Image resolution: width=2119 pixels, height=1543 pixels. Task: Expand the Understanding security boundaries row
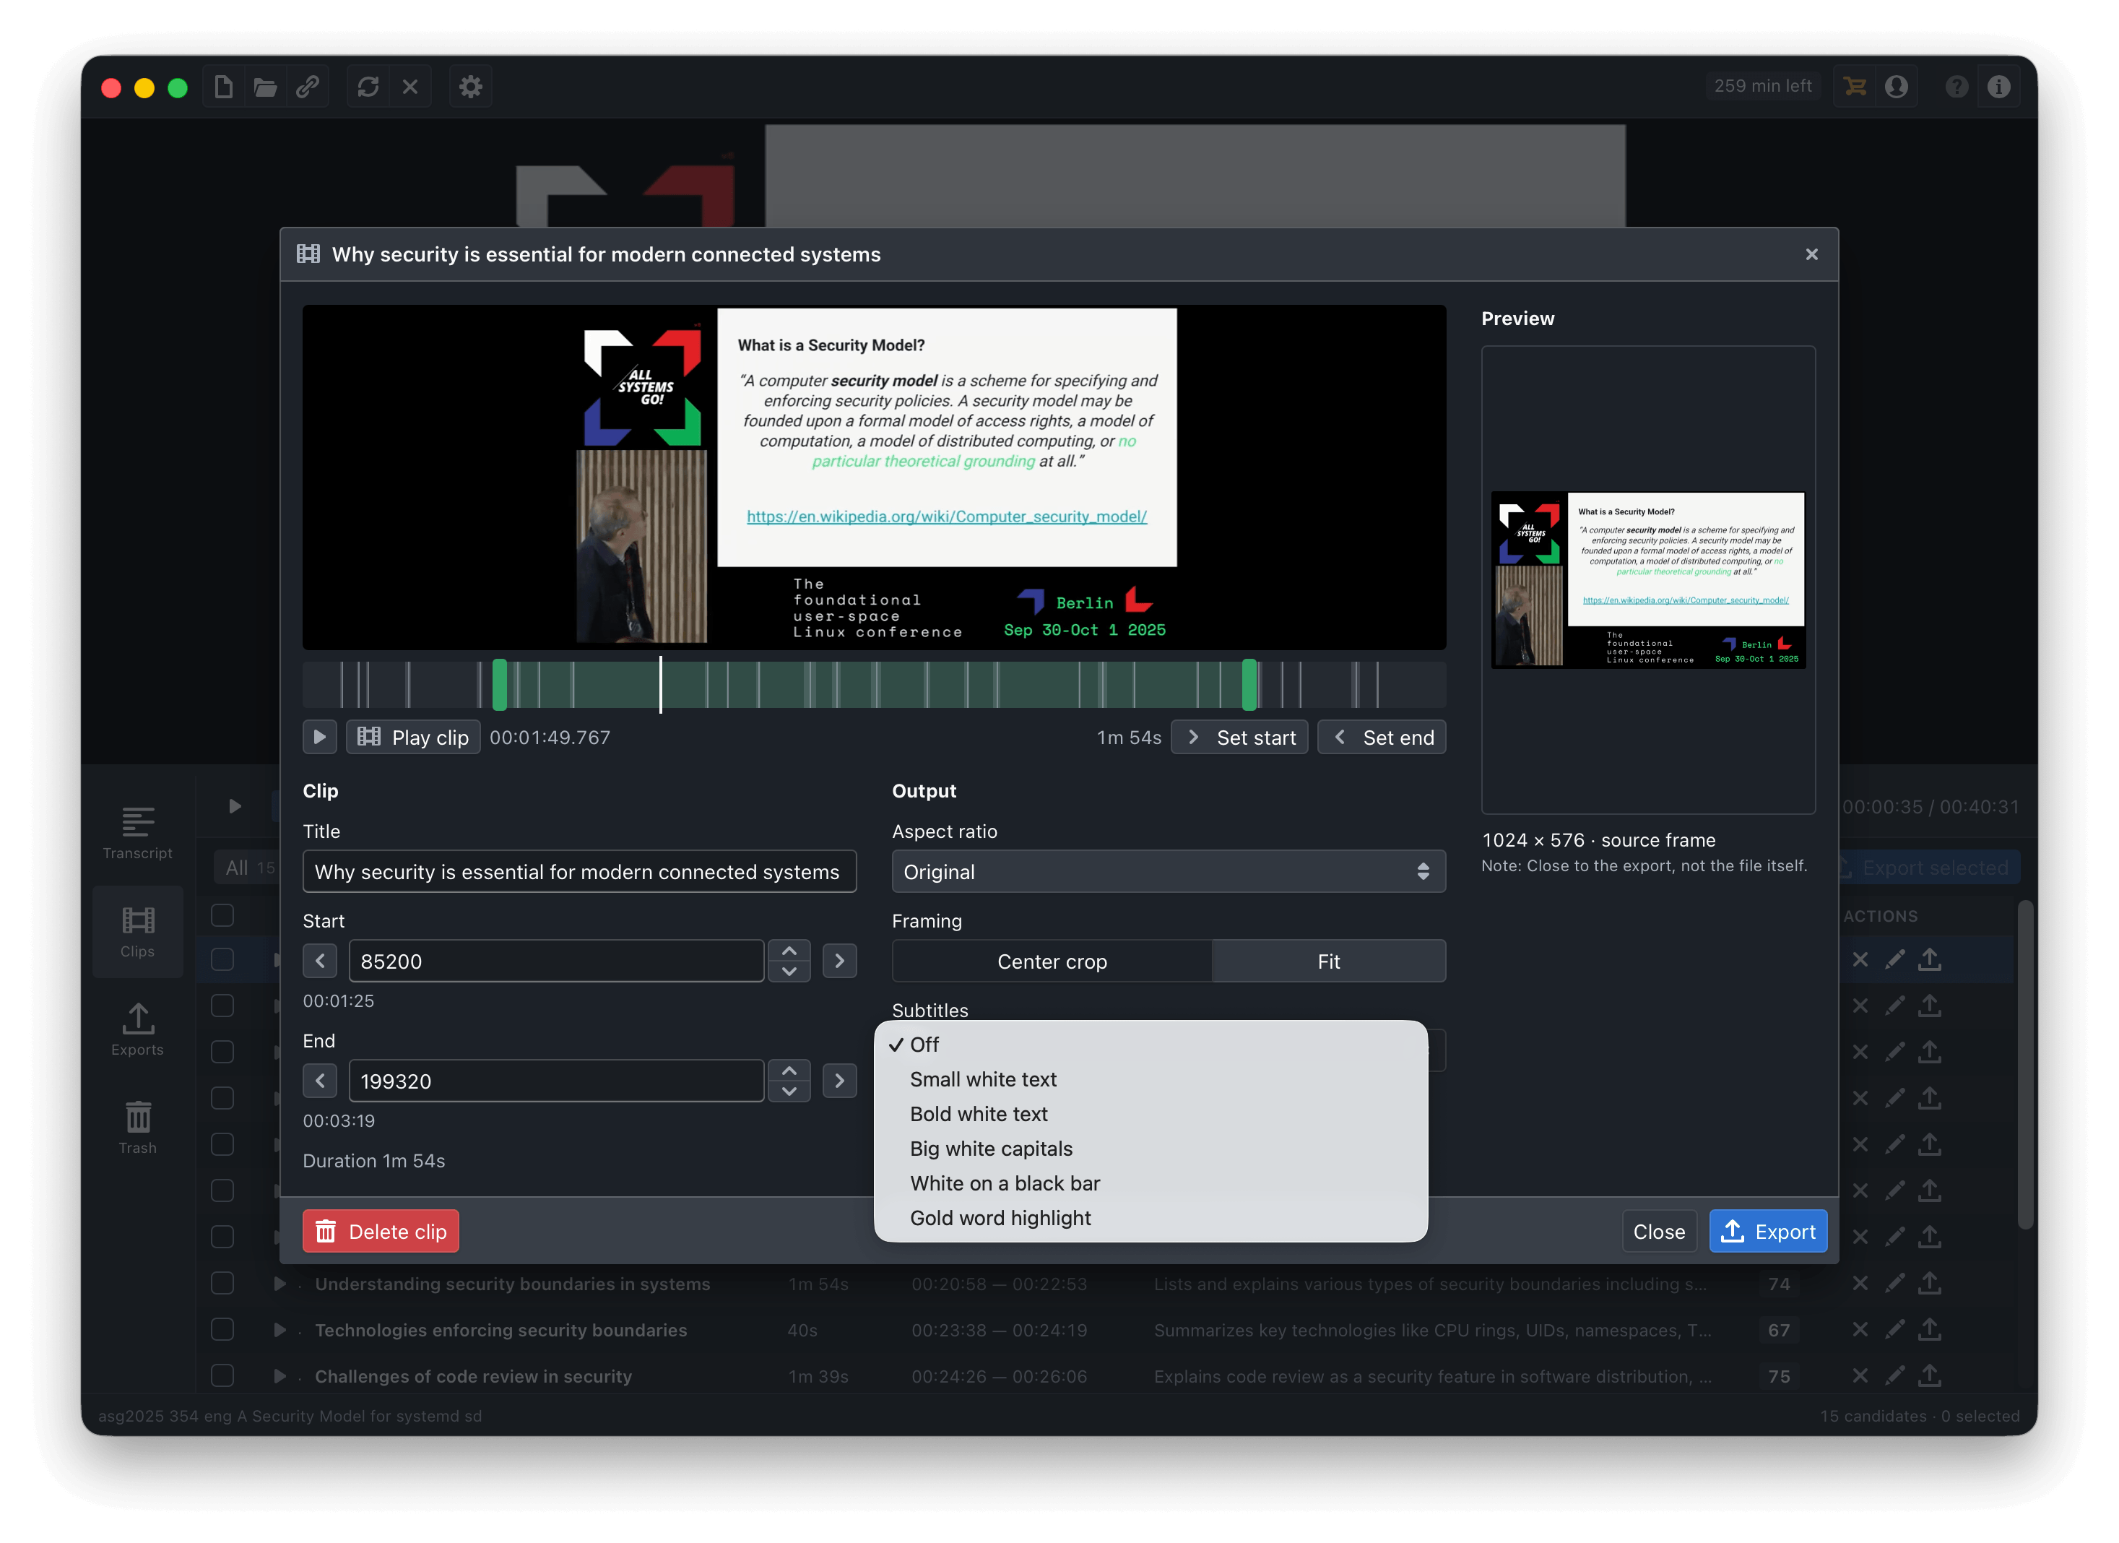(279, 1283)
